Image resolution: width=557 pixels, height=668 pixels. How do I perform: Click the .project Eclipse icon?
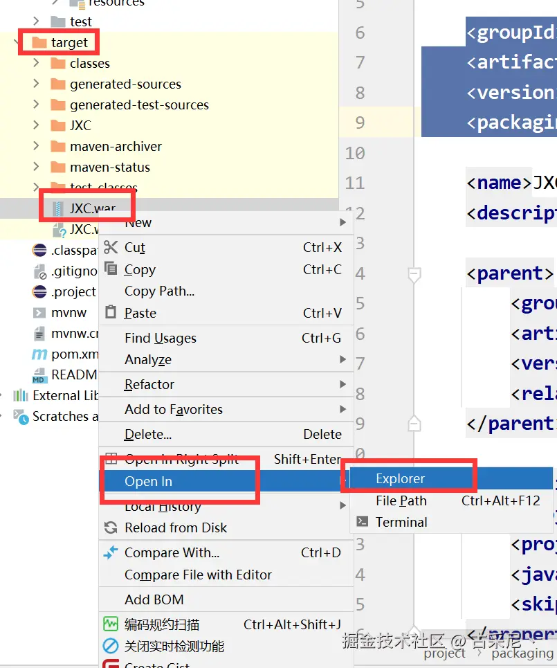pos(39,292)
